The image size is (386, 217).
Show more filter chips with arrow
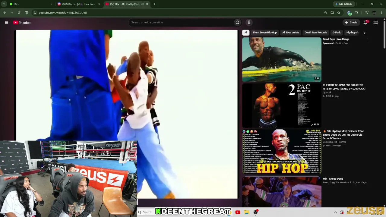(x=365, y=33)
